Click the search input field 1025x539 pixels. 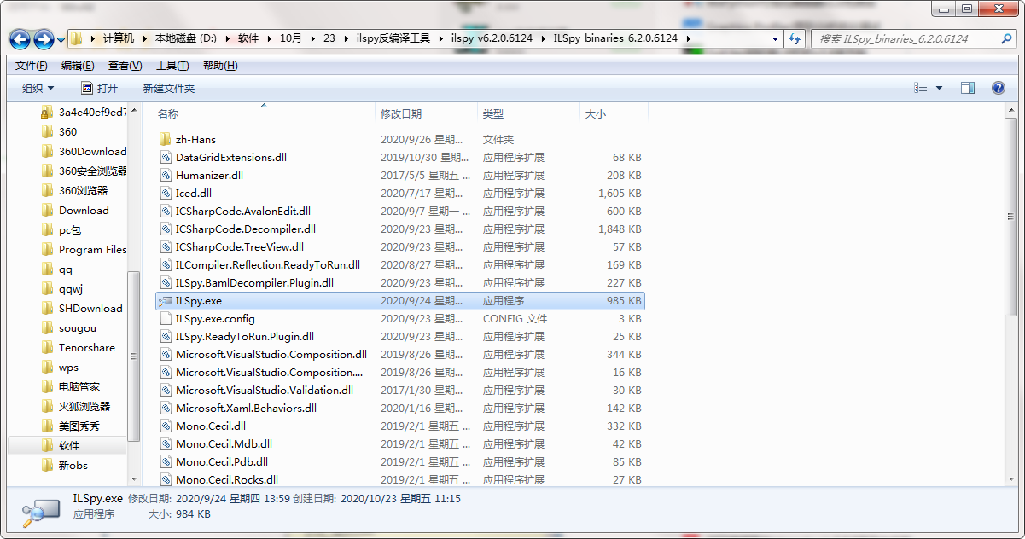(905, 38)
